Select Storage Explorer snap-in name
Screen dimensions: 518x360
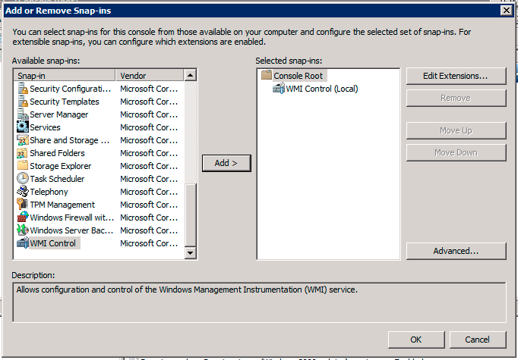[x=61, y=166]
